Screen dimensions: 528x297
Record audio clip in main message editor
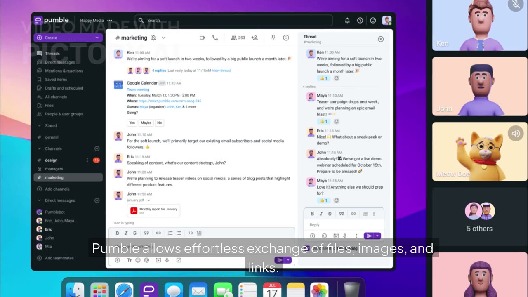click(167, 260)
